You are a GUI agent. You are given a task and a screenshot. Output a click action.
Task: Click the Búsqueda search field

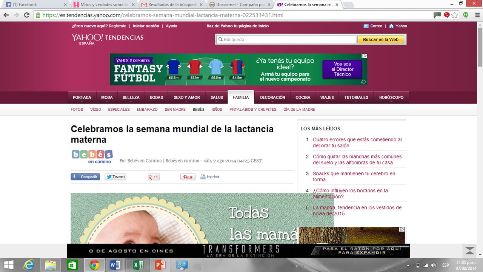(286, 39)
